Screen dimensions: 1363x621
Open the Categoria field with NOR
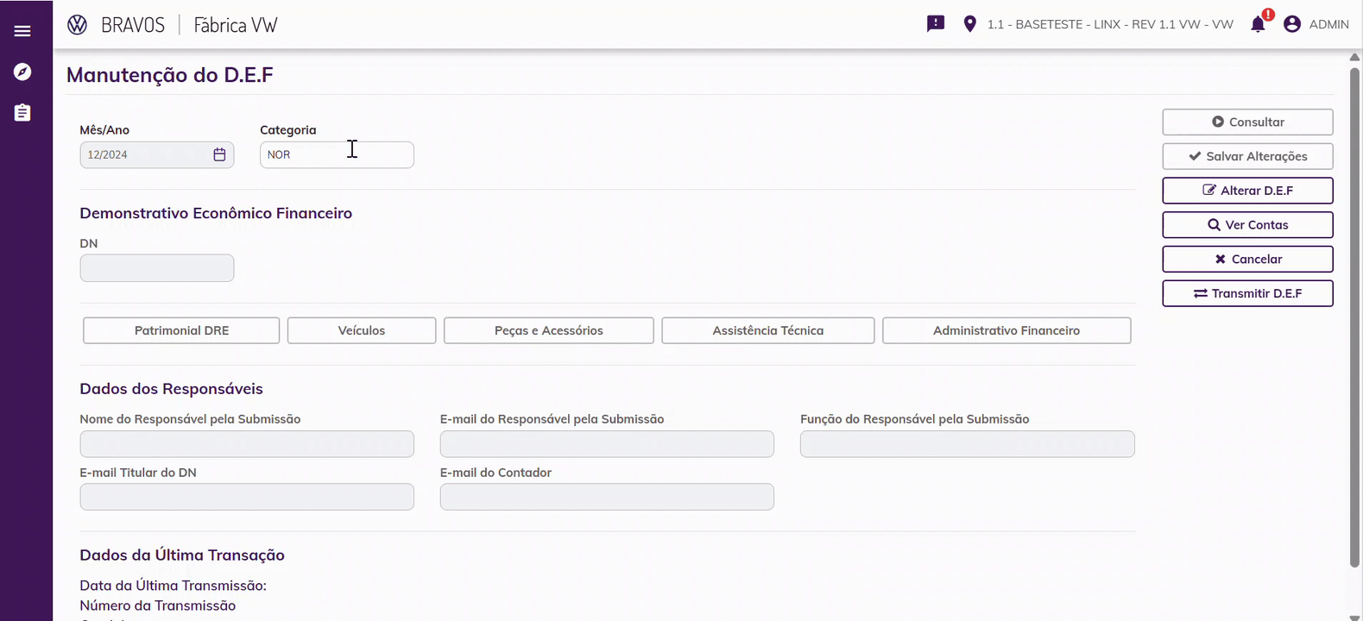coord(337,155)
